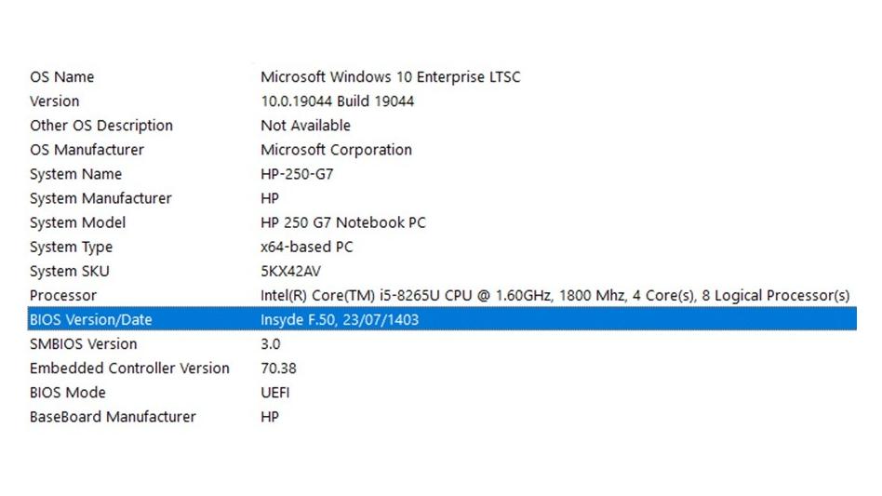
Task: Click the System Type label
Action: click(71, 247)
